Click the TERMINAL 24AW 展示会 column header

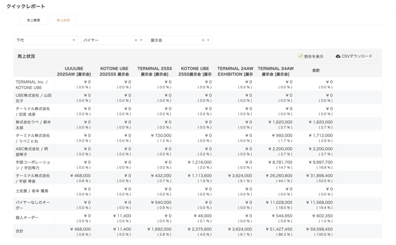[x=275, y=71]
